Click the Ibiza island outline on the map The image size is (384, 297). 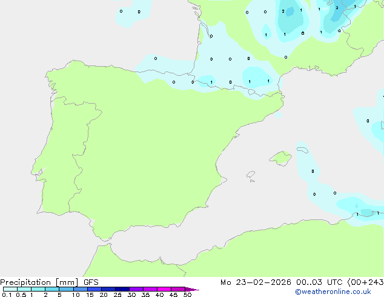tap(251, 175)
